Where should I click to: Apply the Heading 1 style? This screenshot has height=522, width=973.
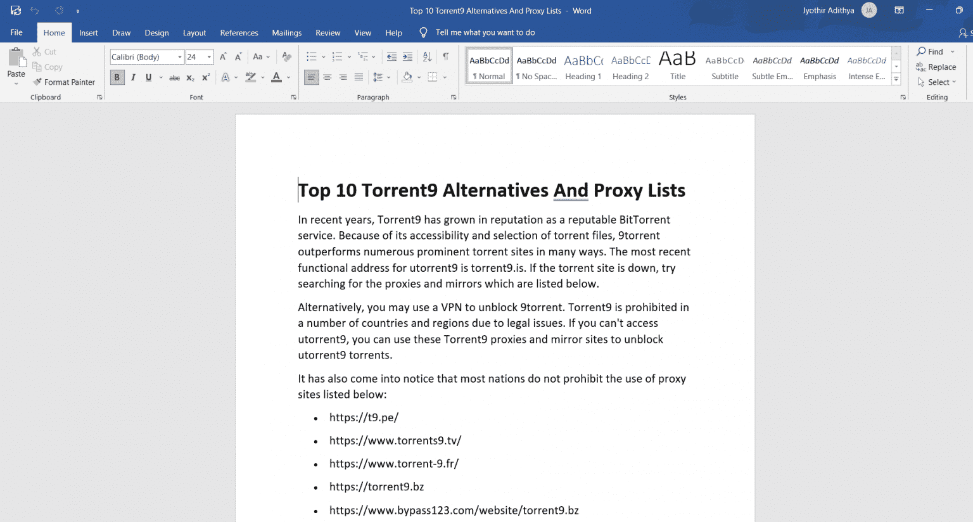583,66
